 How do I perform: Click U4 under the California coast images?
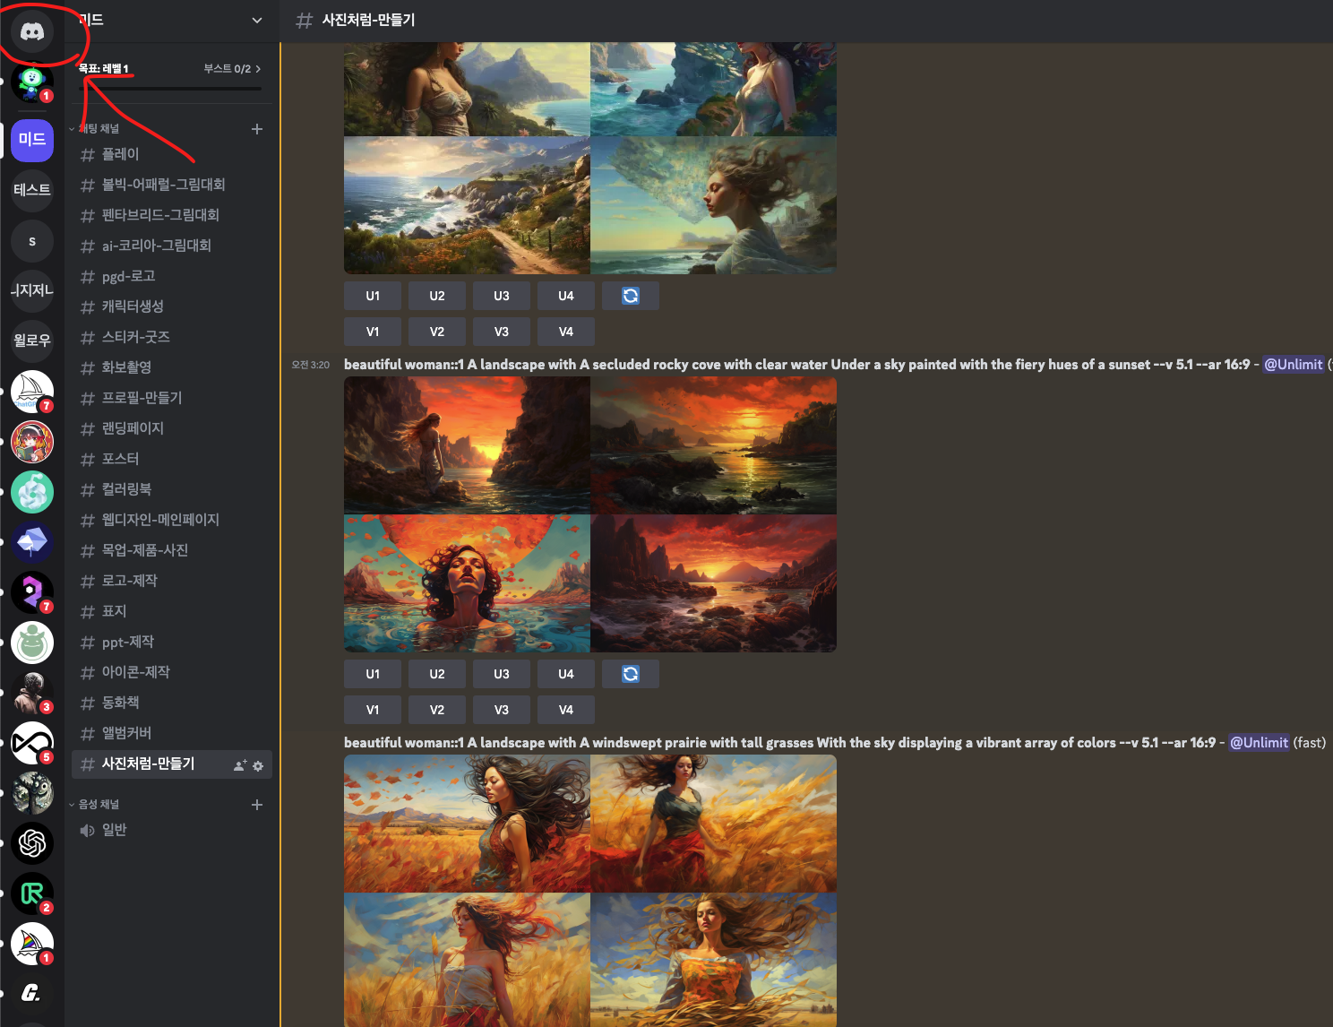coord(566,296)
